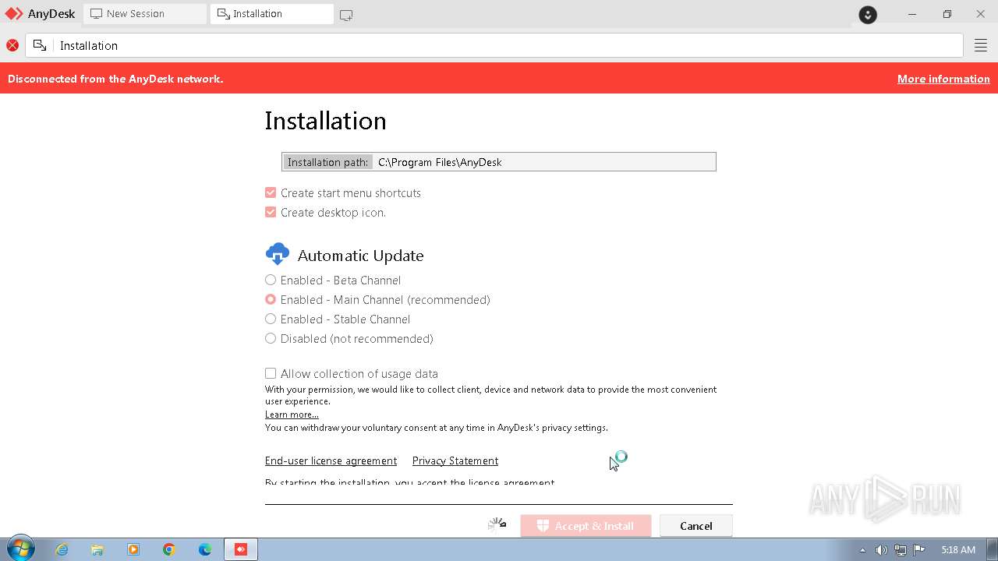
Task: Click the Automatic Update heading text
Action: click(x=360, y=256)
